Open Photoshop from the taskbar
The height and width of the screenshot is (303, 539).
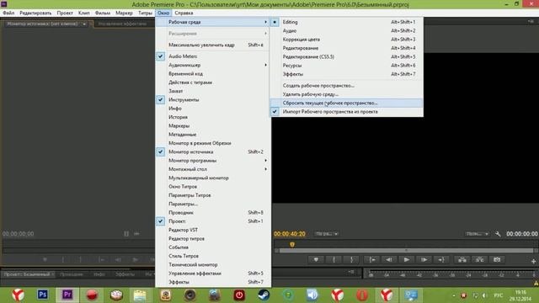[43, 295]
